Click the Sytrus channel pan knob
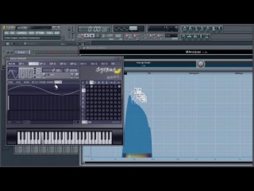This screenshot has height=191, width=254. tap(7, 52)
